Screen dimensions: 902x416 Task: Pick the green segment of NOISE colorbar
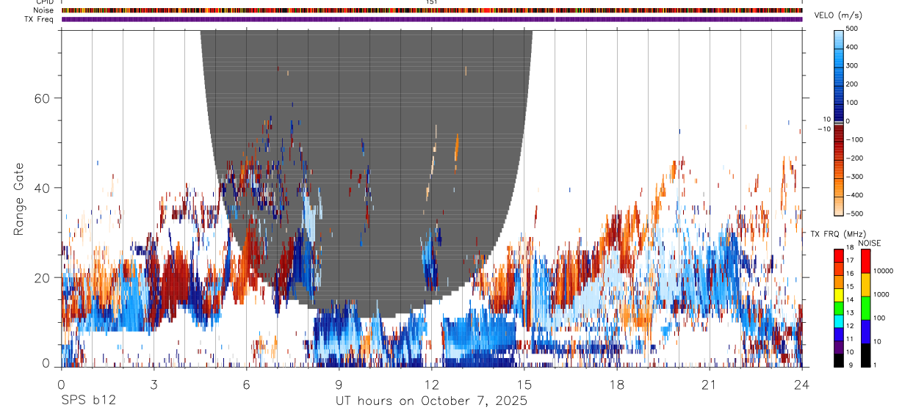click(x=865, y=307)
